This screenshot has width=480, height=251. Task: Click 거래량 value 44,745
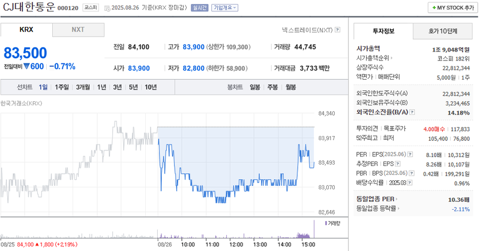click(x=305, y=47)
